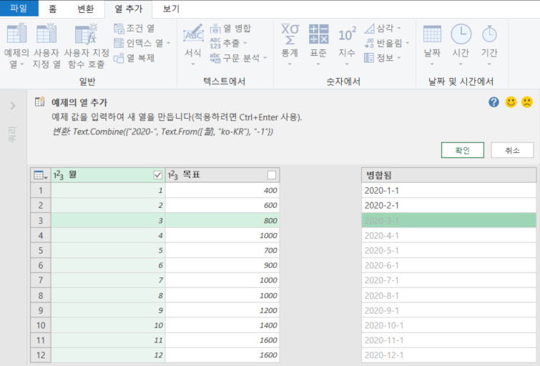Confirm with the 확인 button
The width and height of the screenshot is (540, 366).
(463, 150)
